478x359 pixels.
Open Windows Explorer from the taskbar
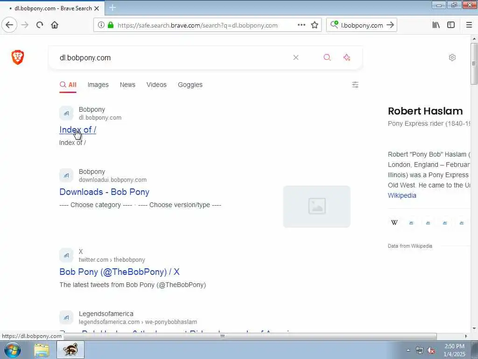click(x=42, y=350)
